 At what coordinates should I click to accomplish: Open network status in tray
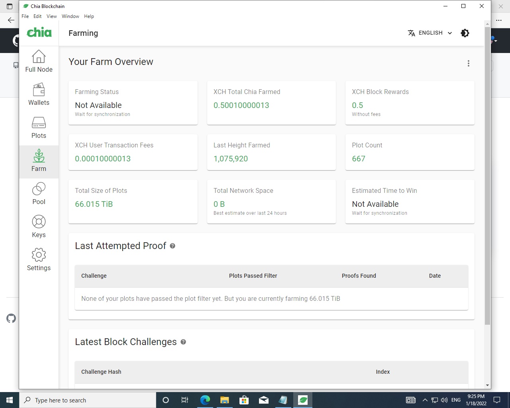click(435, 400)
